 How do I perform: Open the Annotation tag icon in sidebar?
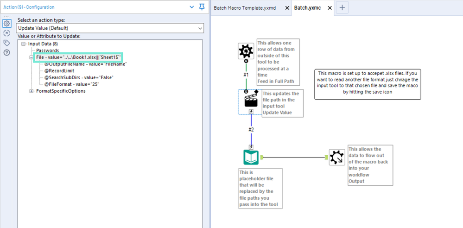point(7,43)
